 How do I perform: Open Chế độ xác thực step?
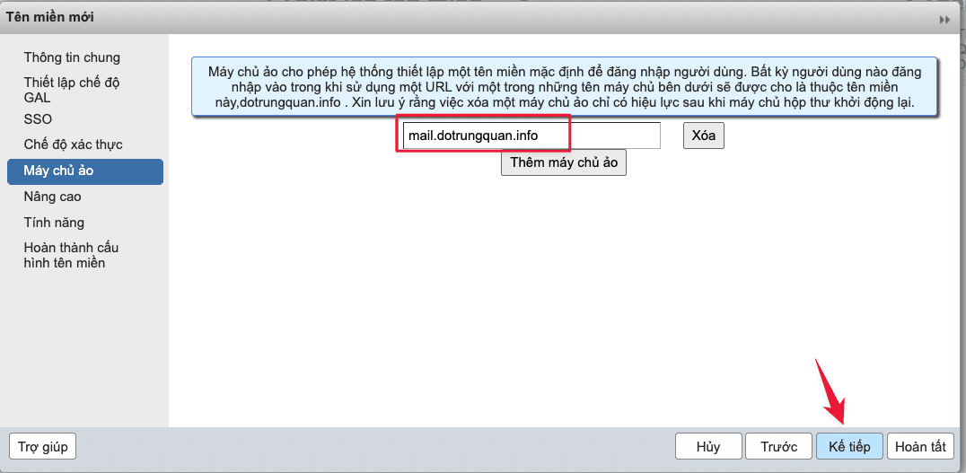(73, 145)
